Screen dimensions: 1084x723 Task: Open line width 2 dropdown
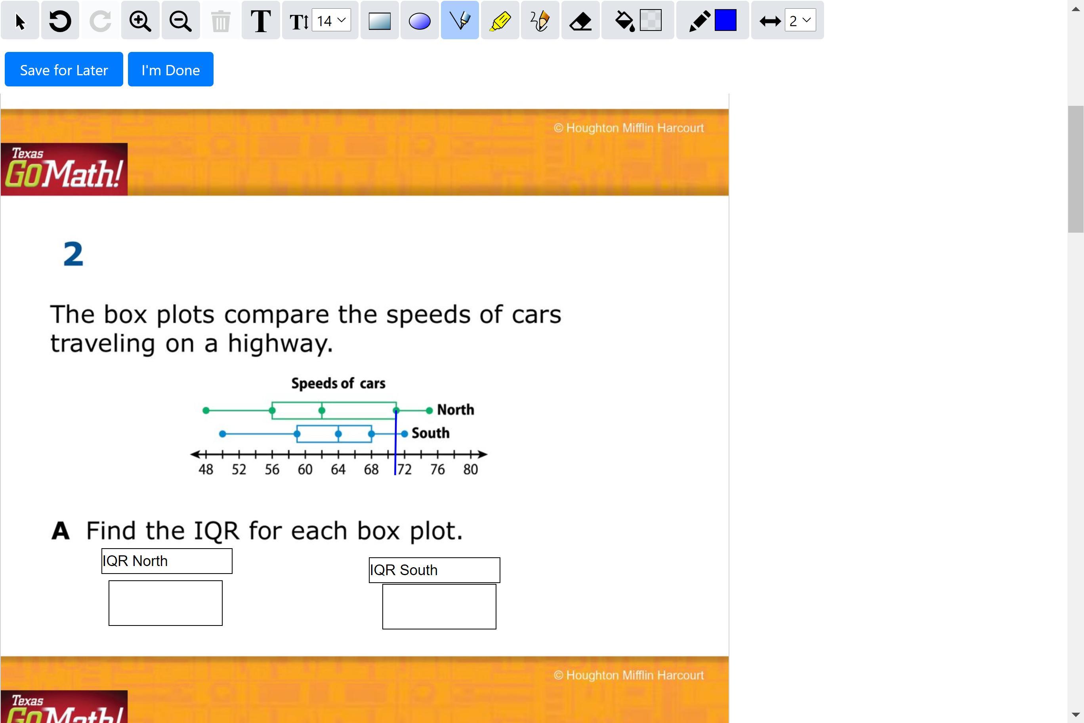point(800,21)
